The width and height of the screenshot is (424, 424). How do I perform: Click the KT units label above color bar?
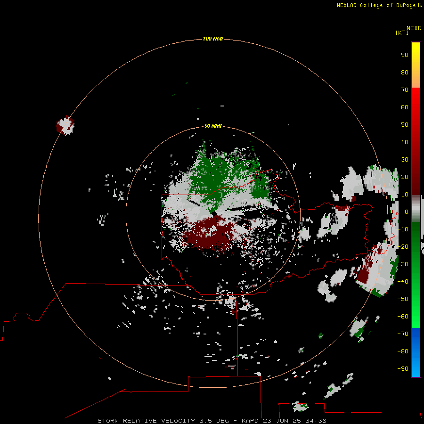click(402, 33)
